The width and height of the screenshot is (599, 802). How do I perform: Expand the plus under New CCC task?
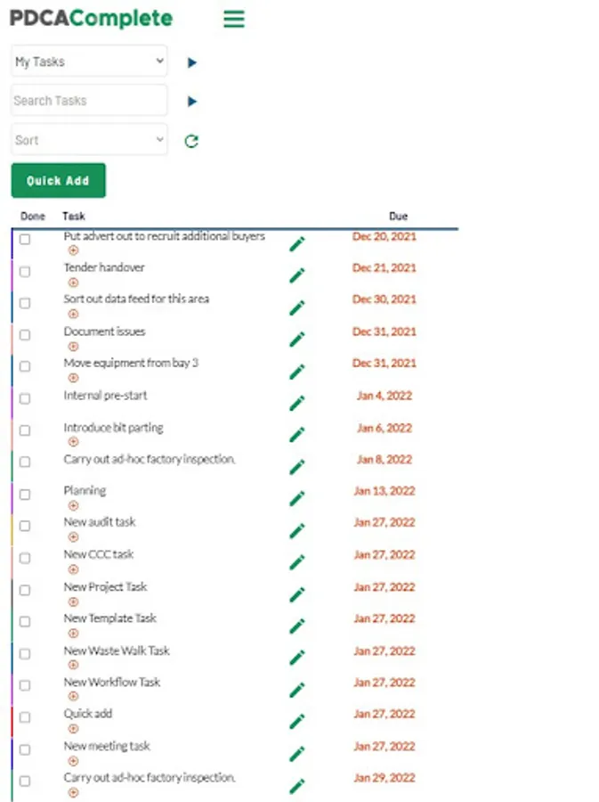click(x=73, y=569)
